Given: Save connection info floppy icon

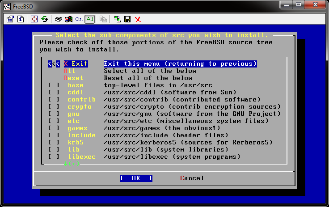Looking at the screenshot, I should pos(127,19).
